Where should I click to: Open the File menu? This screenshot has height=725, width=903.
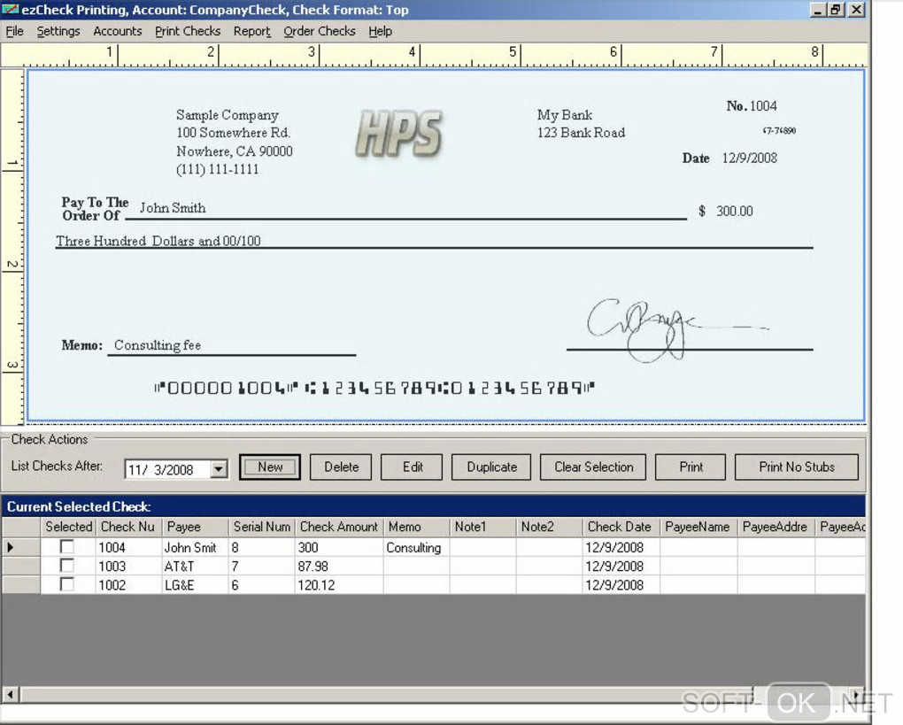point(14,31)
